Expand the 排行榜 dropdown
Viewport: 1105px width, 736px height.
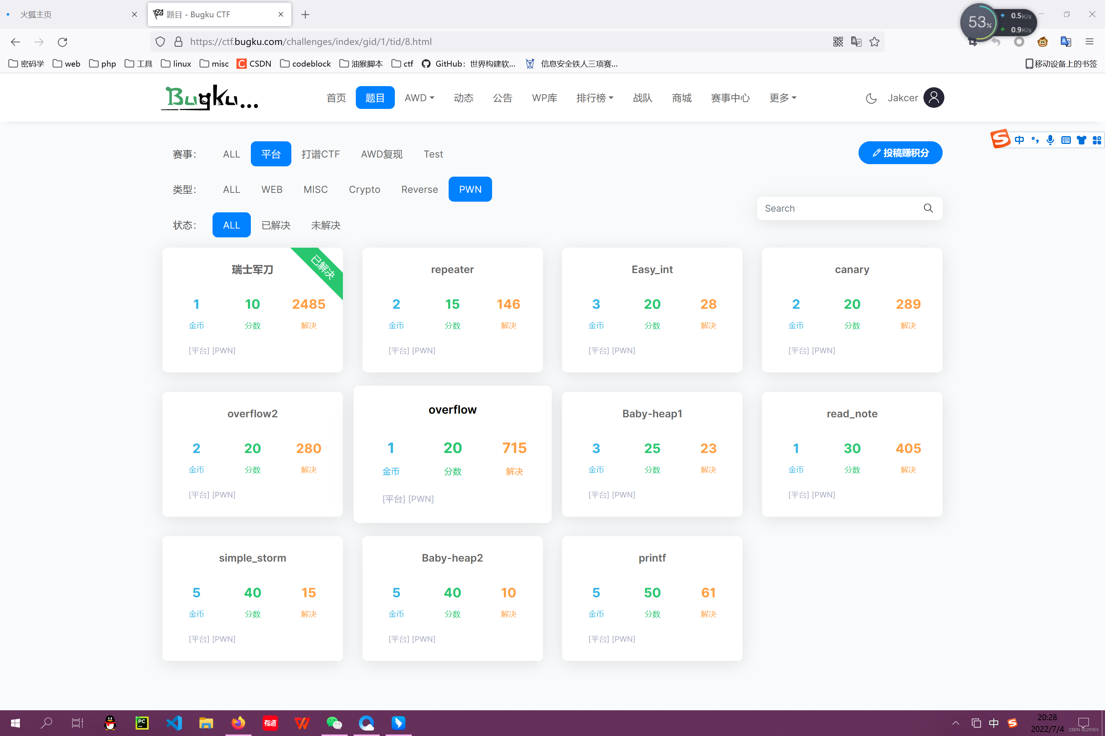point(594,98)
